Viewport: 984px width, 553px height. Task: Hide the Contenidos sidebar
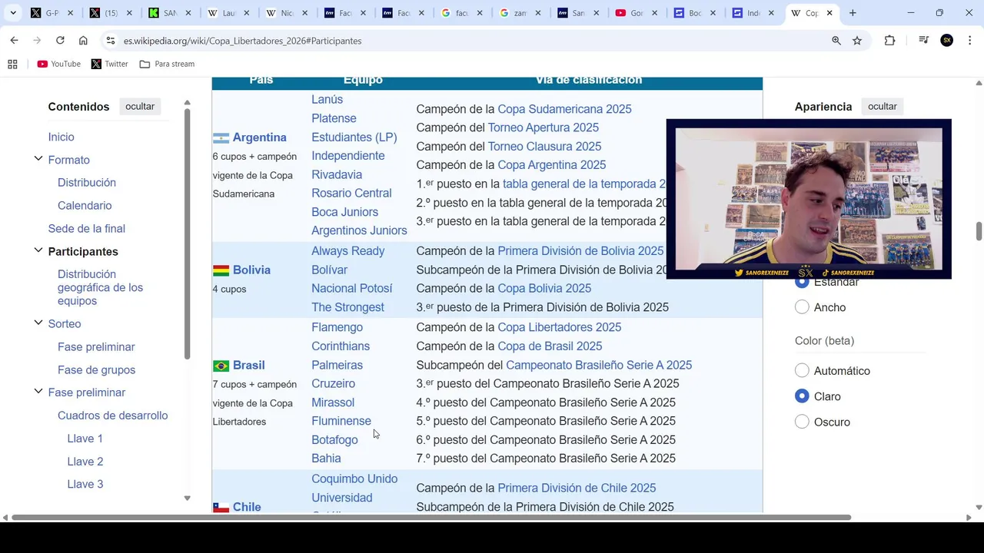[140, 107]
